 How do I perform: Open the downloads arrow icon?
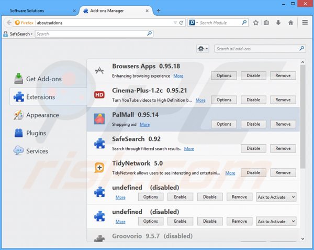(x=278, y=23)
